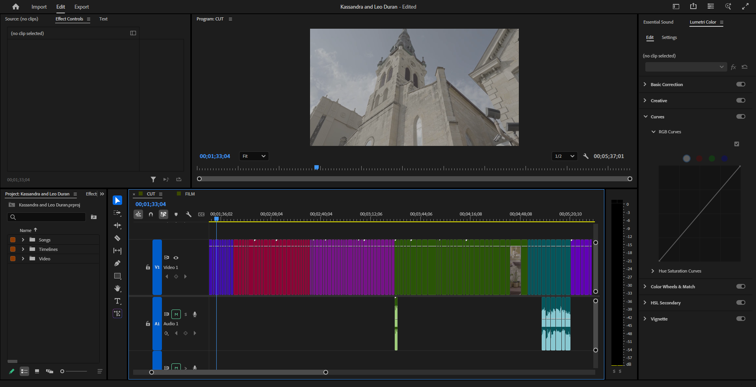
Task: Go to the Home screen icon
Action: pos(16,7)
